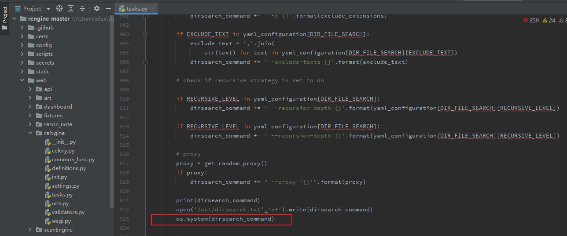Toggle the vertical Project tool window button
The image size is (567, 236).
tap(5, 18)
